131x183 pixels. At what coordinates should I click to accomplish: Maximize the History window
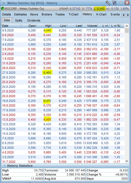121,3
